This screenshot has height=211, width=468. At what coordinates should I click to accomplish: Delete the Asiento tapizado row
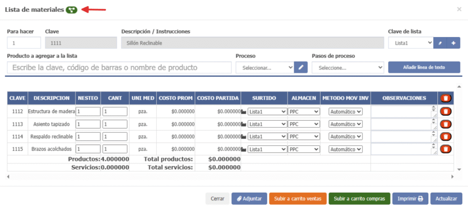[x=446, y=124]
